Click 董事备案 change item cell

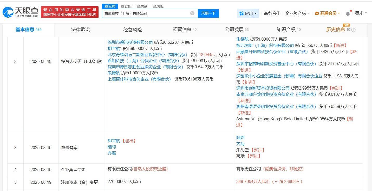pyautogui.click(x=69, y=148)
